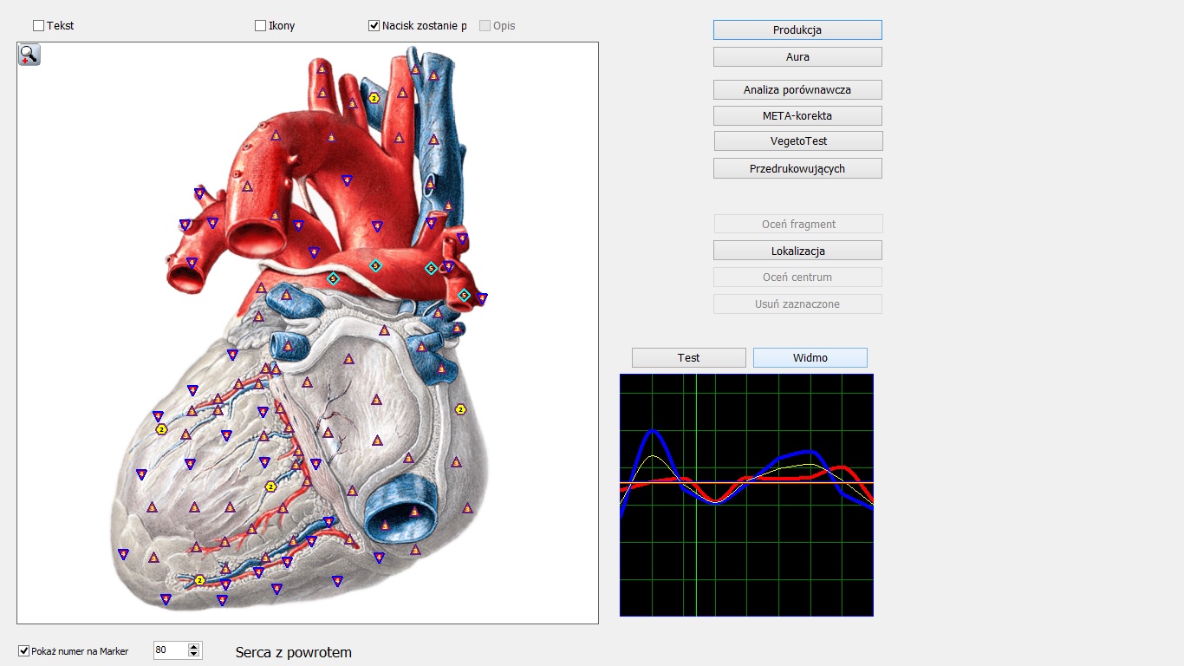Select the rightmost teal 5 diamond marker
The width and height of the screenshot is (1184, 666).
[464, 295]
